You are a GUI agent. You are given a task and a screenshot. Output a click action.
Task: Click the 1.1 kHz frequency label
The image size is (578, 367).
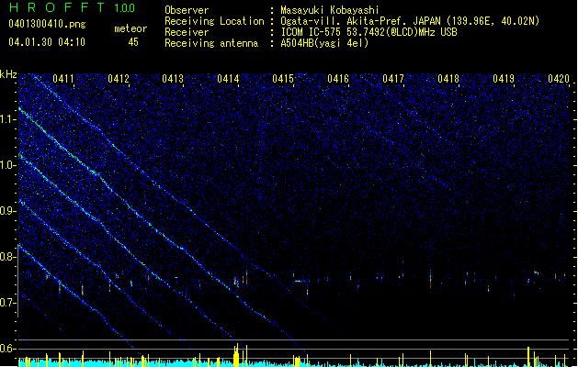[x=8, y=119]
